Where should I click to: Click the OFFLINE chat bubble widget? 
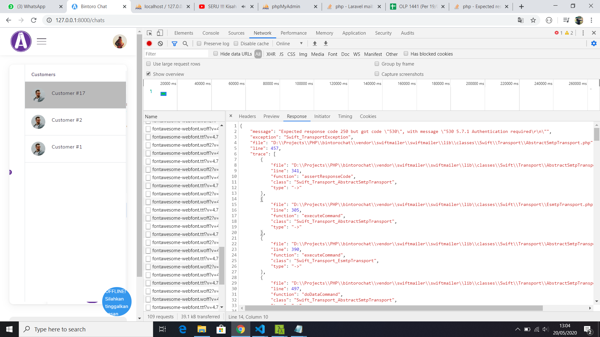(117, 301)
